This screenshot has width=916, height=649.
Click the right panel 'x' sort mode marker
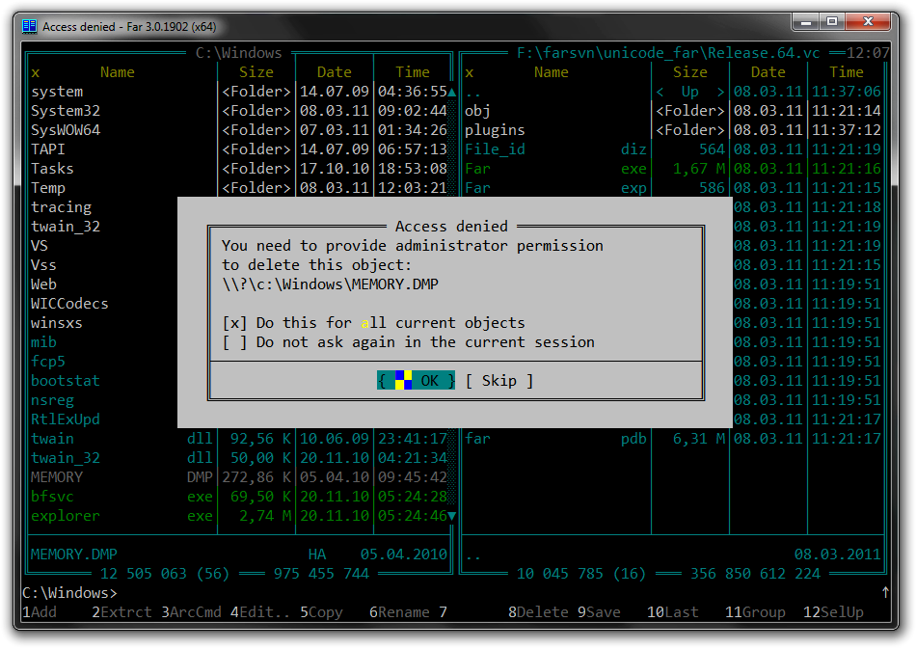pyautogui.click(x=470, y=72)
